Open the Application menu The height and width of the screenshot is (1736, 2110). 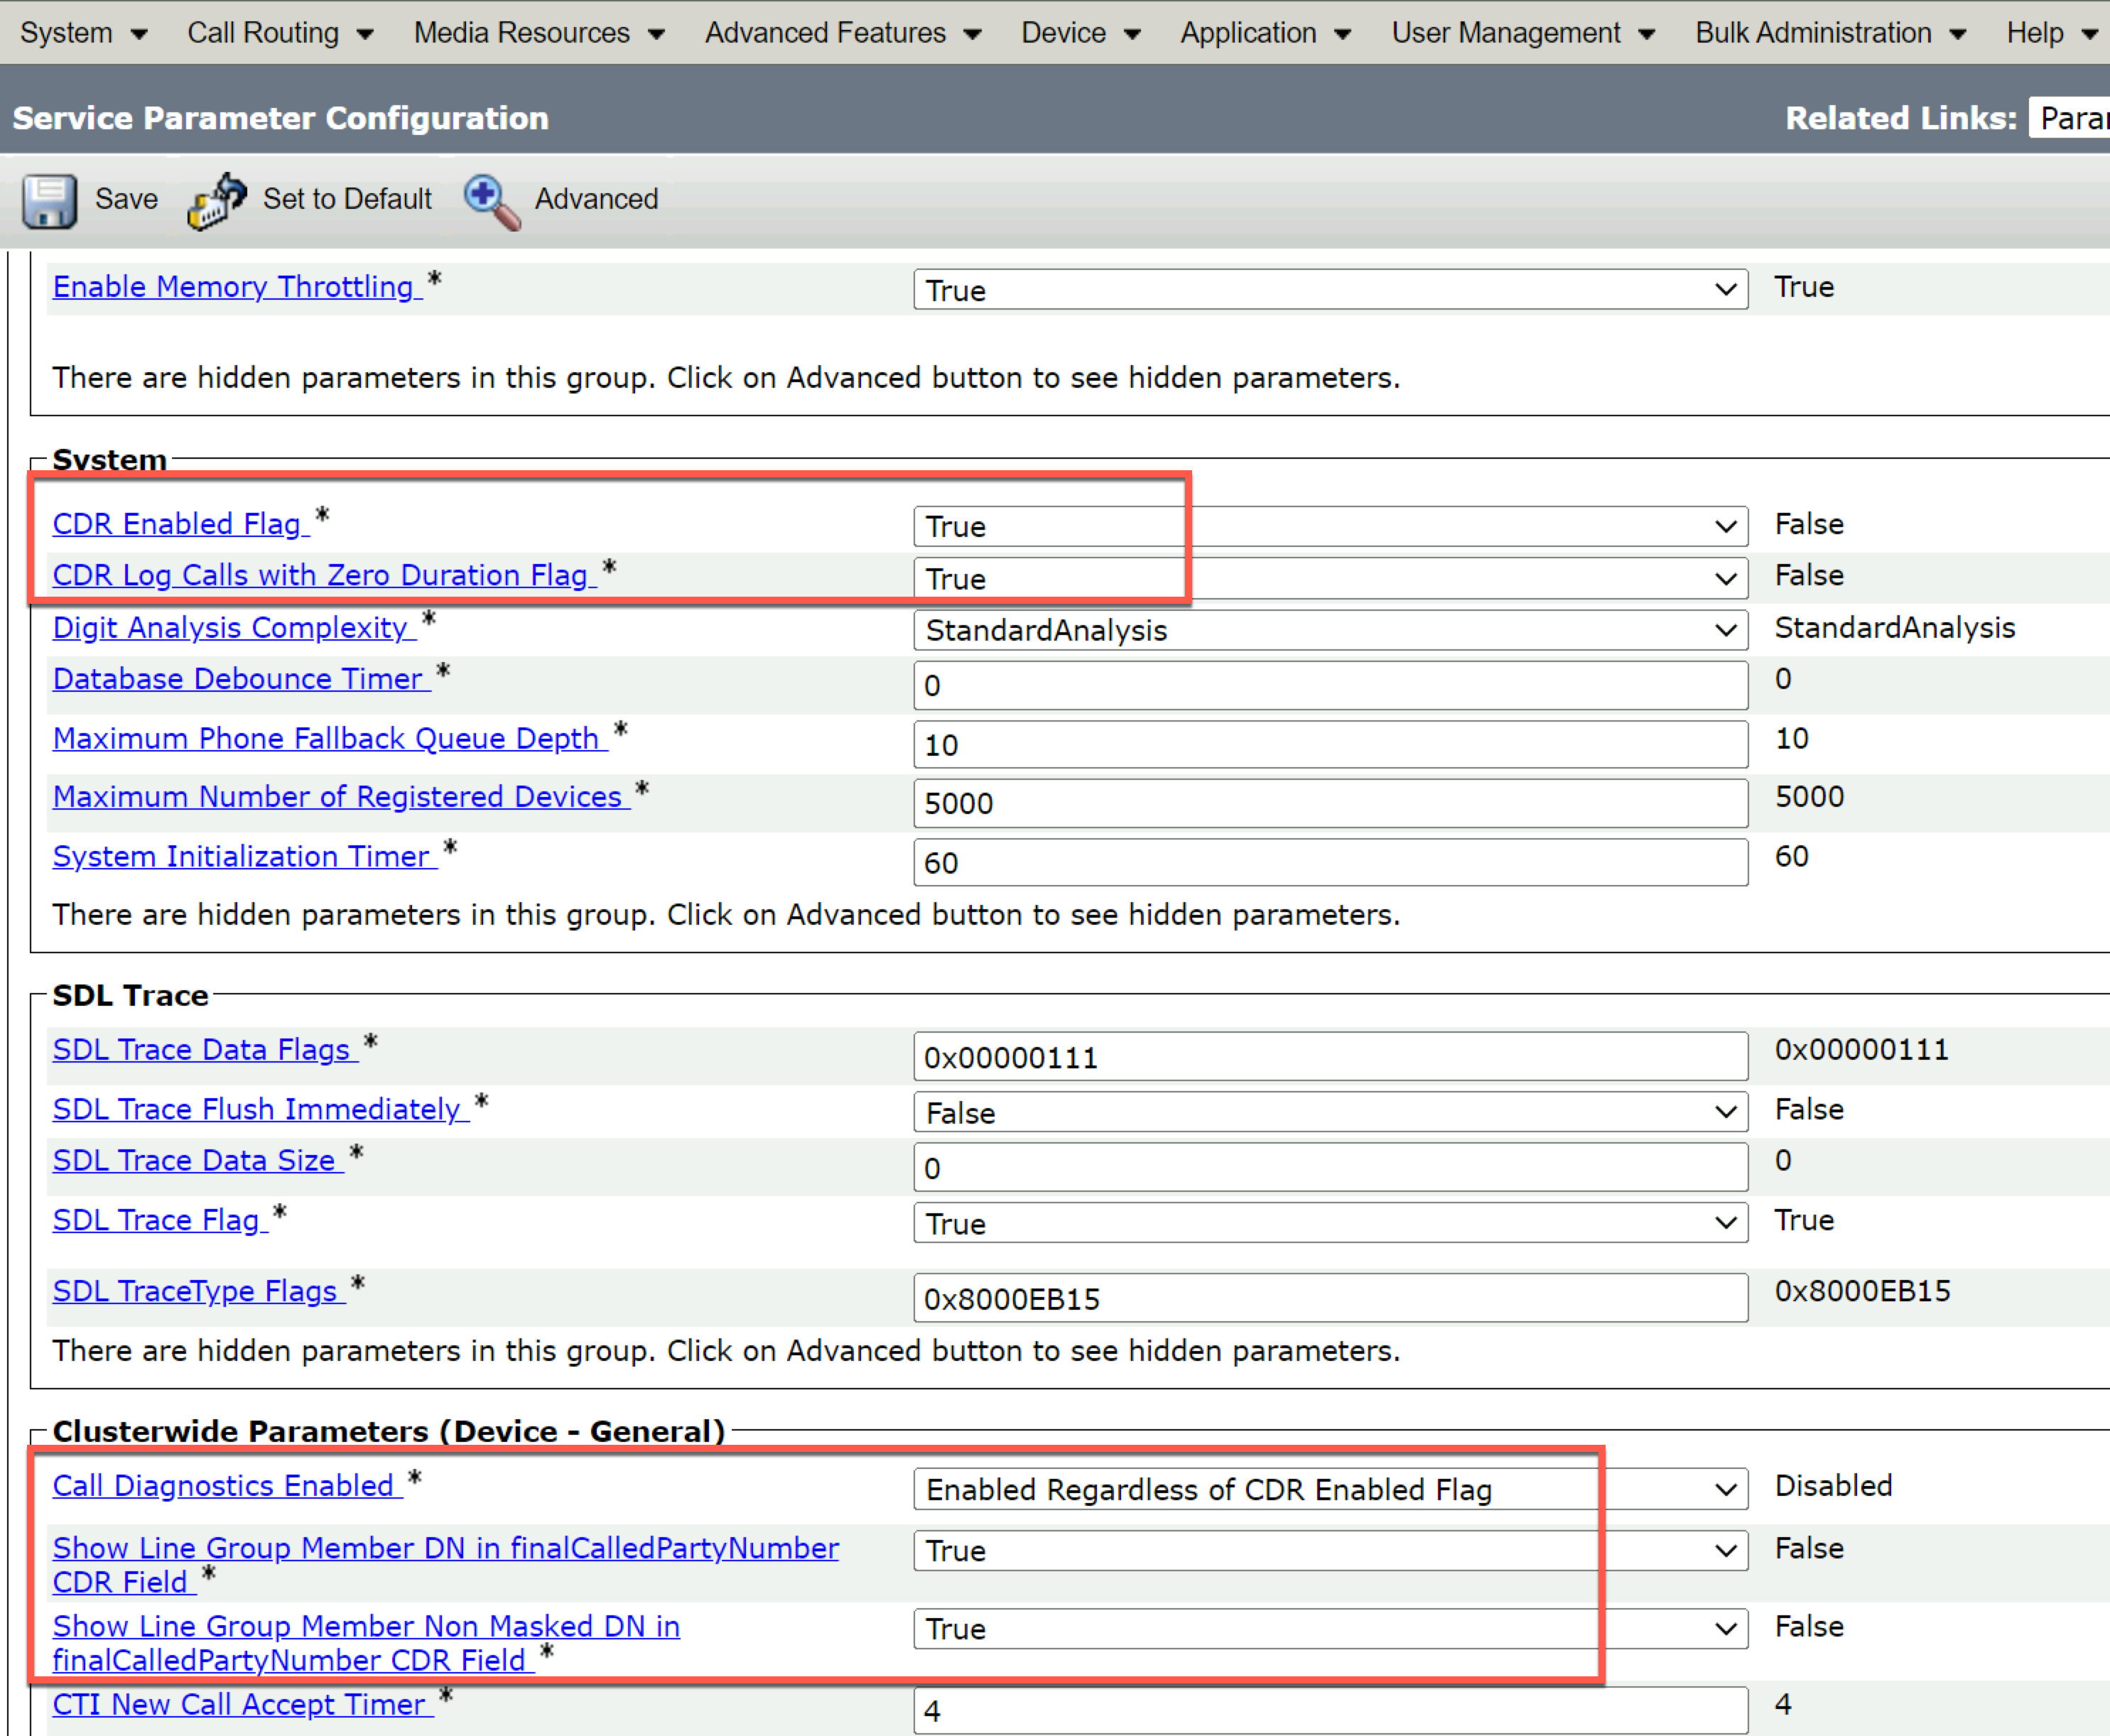(1265, 33)
